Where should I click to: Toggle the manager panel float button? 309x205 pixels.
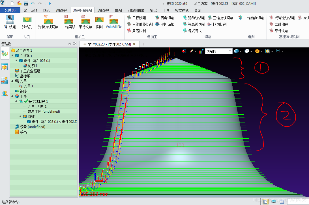[x=70, y=44]
